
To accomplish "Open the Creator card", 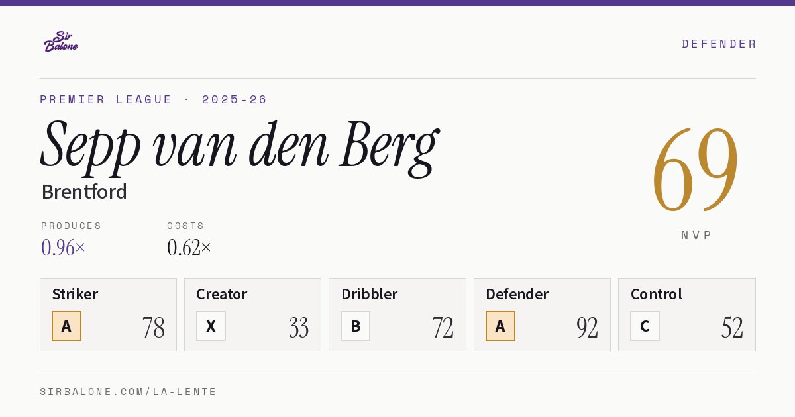I will point(252,314).
